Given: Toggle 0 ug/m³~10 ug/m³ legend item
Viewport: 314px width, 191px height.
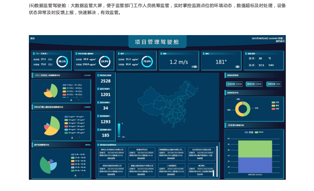Looking at the screenshot, I should (x=74, y=117).
